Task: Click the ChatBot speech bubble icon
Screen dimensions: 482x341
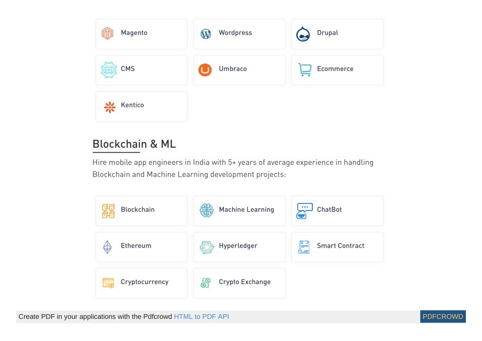Action: [305, 211]
